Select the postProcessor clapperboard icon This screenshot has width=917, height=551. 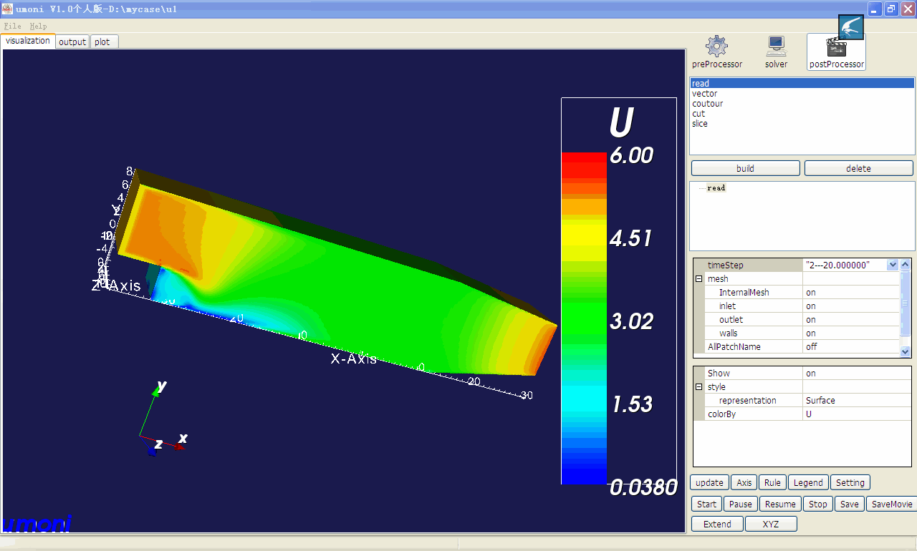pyautogui.click(x=836, y=49)
